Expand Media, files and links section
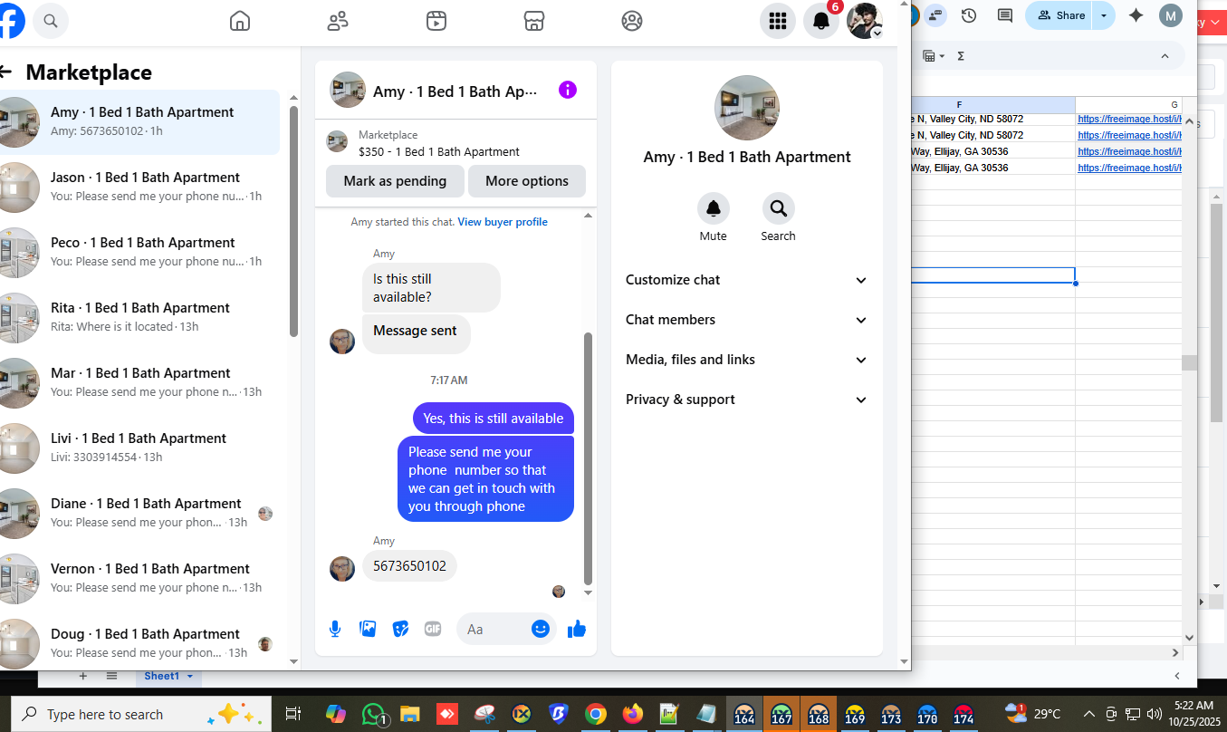 [x=746, y=360]
